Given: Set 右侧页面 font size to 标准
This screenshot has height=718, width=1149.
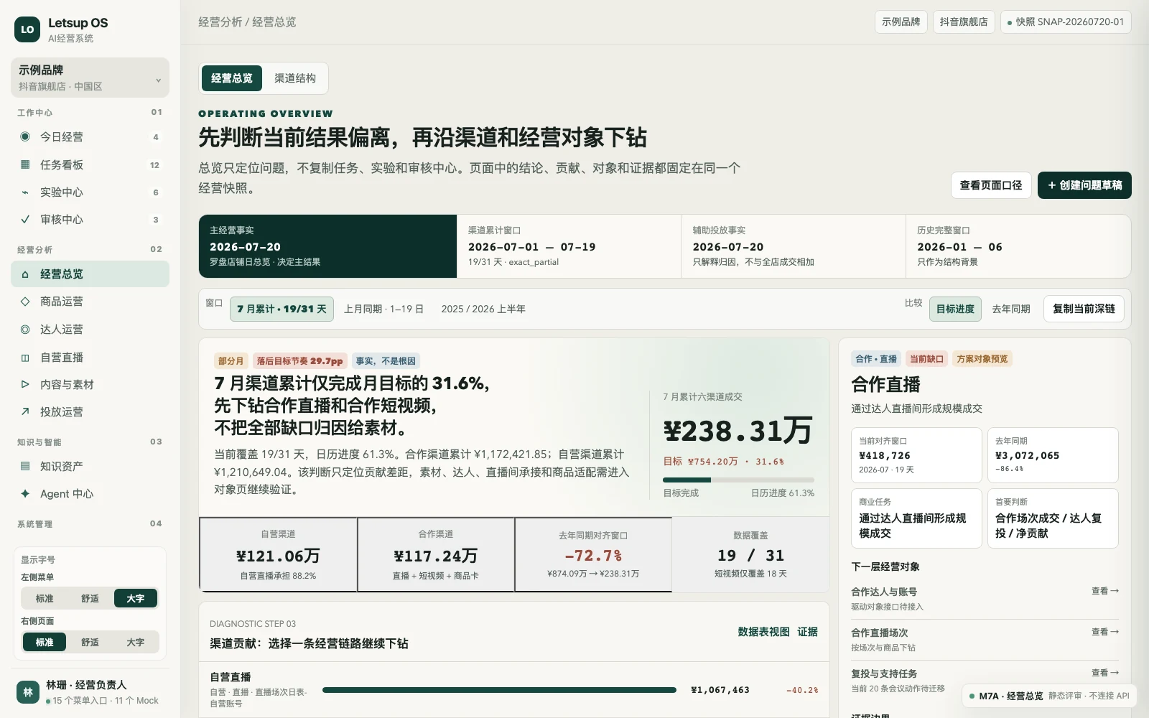Looking at the screenshot, I should pyautogui.click(x=45, y=642).
